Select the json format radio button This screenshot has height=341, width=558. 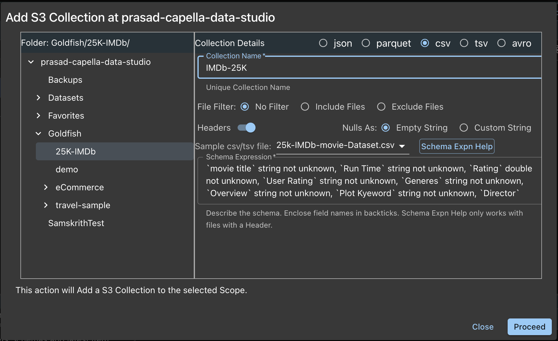click(x=323, y=43)
